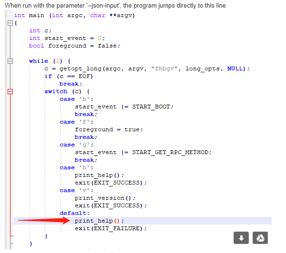Click the 'if (c == EOF)' condition

click(x=69, y=76)
